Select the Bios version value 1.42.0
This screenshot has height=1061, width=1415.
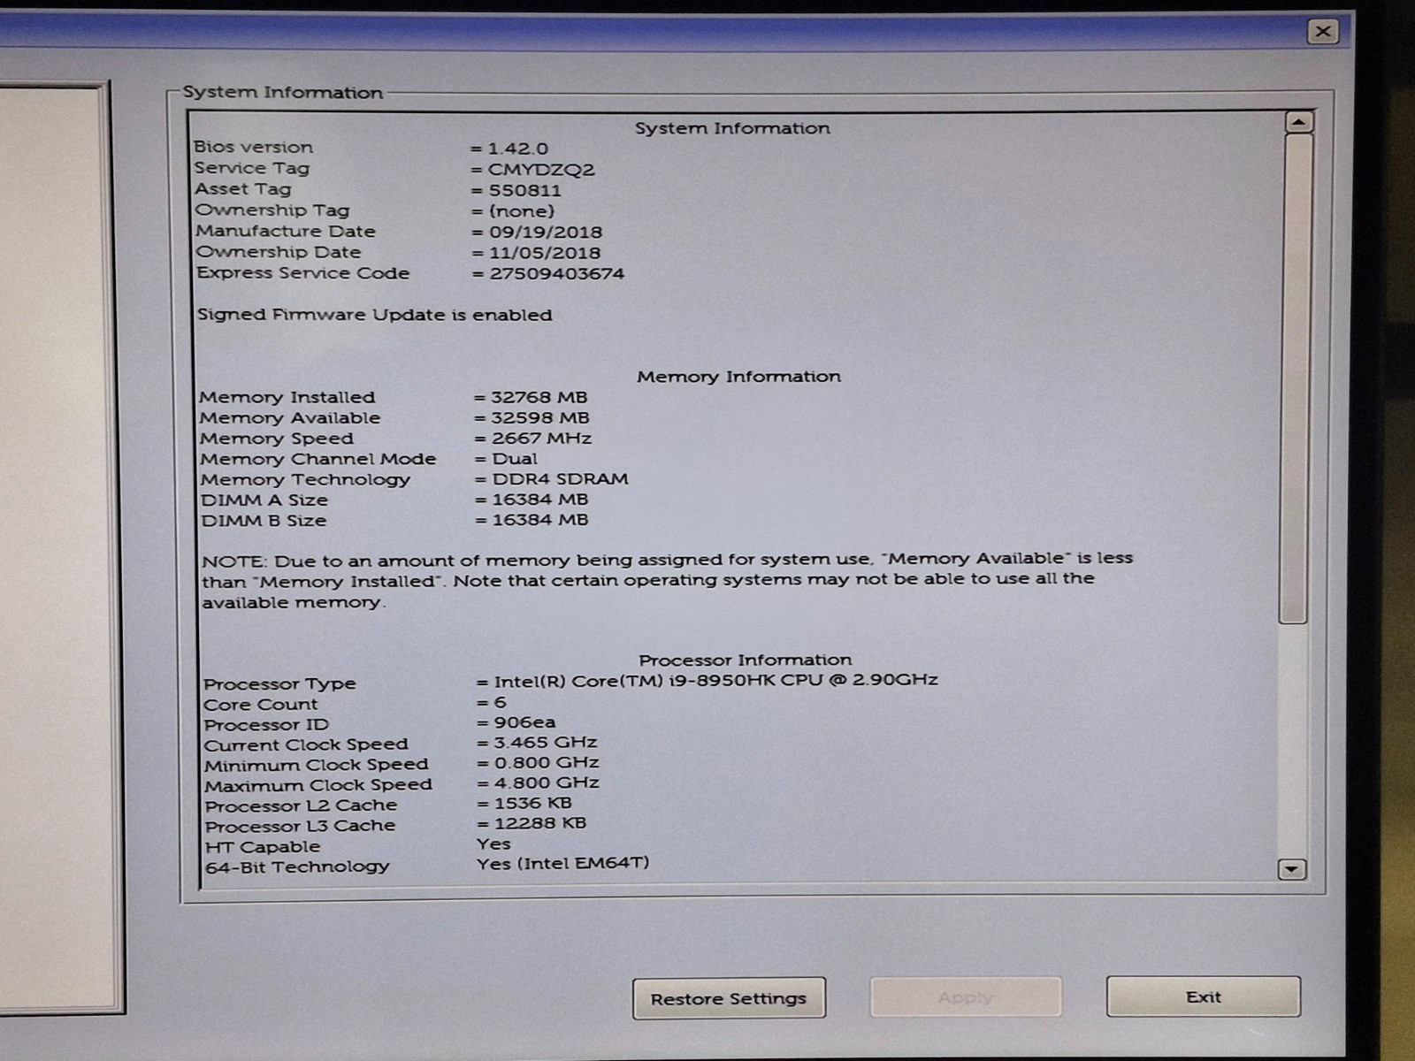(x=518, y=149)
